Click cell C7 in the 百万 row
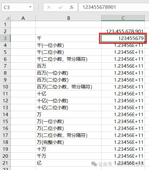Image resolution: width=149 pixels, height=170 pixels. click(123, 66)
